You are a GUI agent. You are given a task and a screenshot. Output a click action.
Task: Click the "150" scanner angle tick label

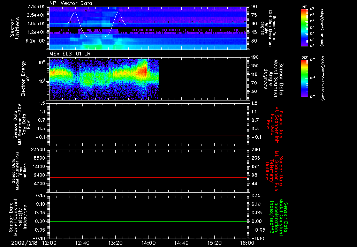point(255,66)
